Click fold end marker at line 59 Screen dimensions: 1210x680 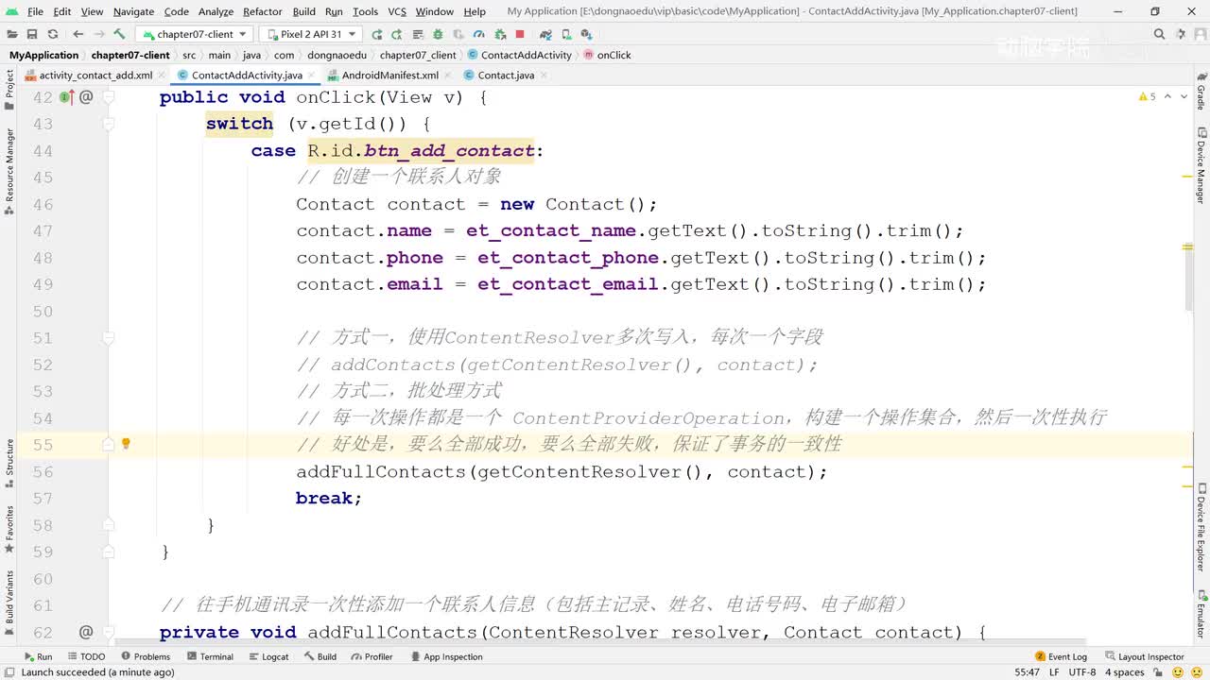[x=109, y=551]
